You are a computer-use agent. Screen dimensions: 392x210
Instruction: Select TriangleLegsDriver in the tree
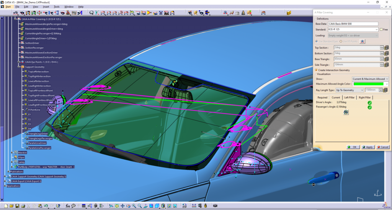click(x=38, y=133)
